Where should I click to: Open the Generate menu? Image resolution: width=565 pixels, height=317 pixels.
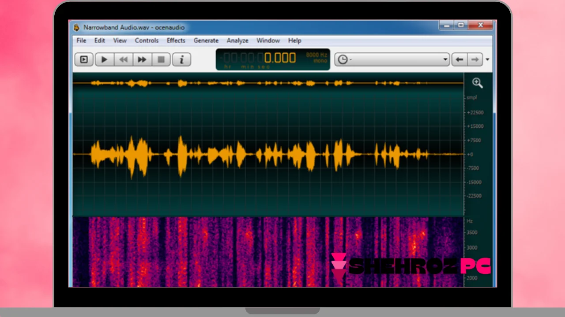pyautogui.click(x=206, y=41)
